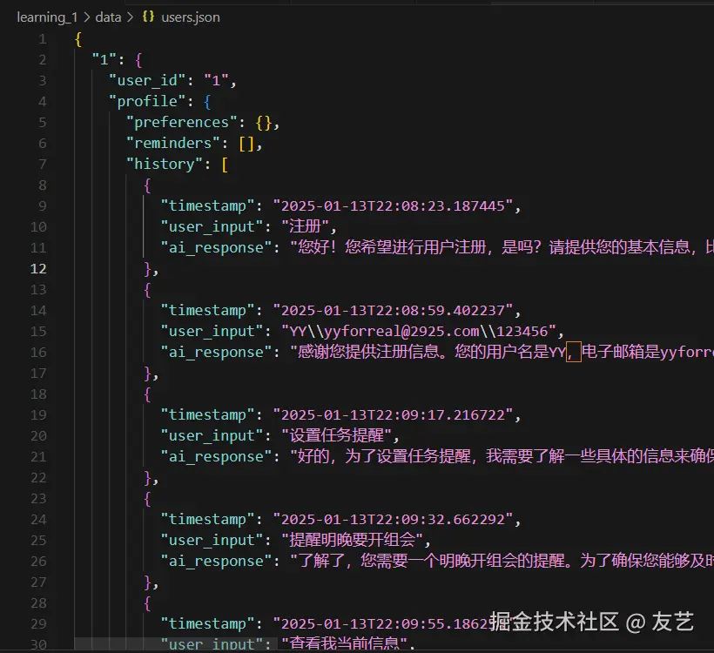Click the user_input value "注册"

[305, 226]
